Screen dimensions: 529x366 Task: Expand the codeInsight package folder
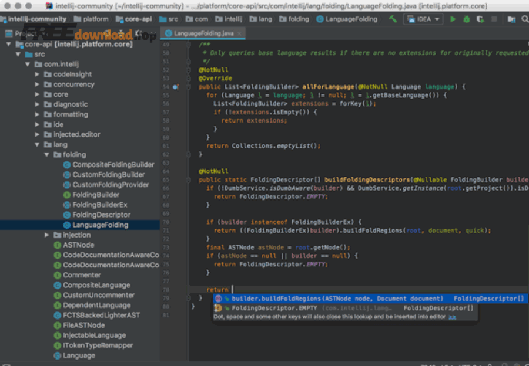pos(38,74)
